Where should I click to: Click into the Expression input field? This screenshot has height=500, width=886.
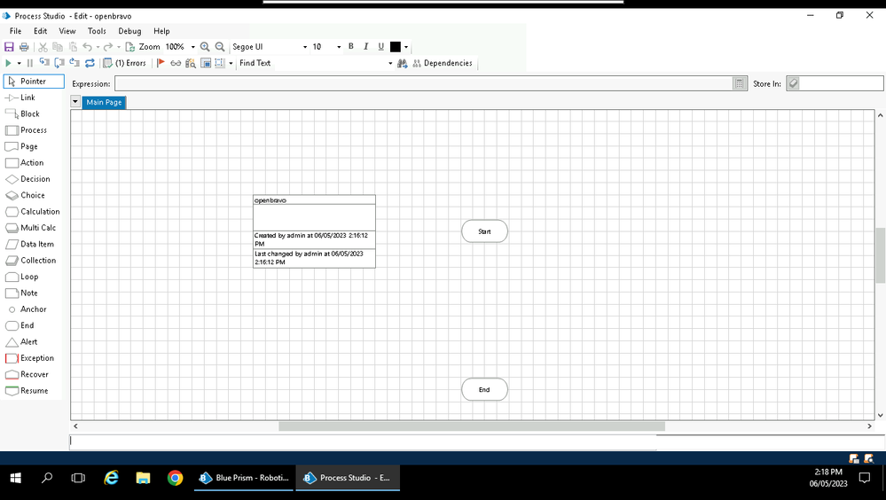pyautogui.click(x=423, y=83)
